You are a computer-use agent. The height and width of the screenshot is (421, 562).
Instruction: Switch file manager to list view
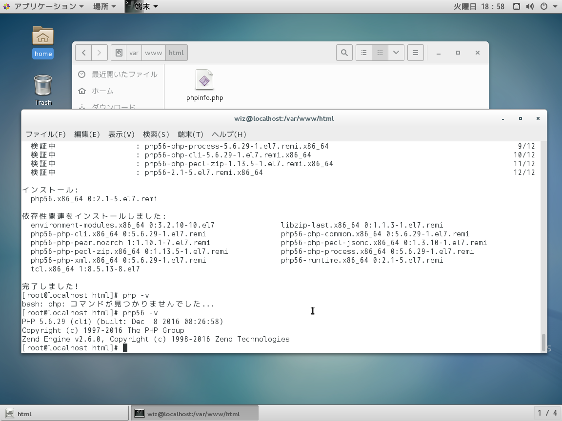coord(364,53)
